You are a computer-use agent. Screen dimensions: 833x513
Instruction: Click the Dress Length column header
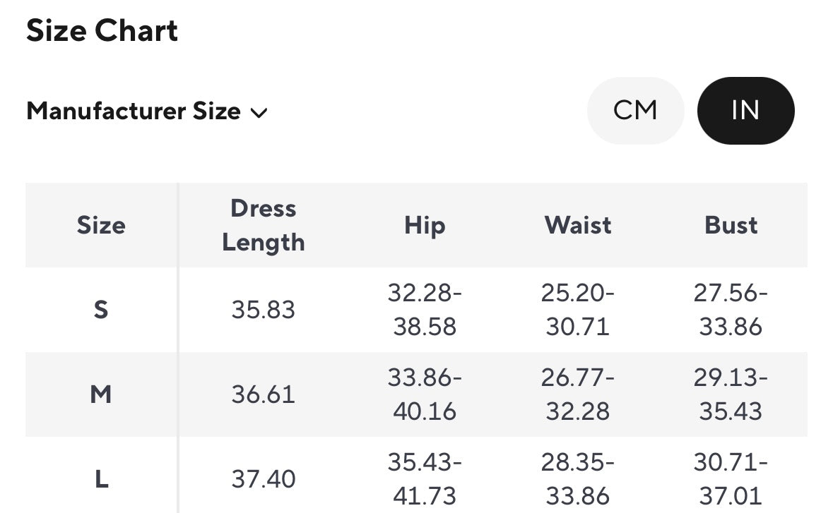click(264, 225)
